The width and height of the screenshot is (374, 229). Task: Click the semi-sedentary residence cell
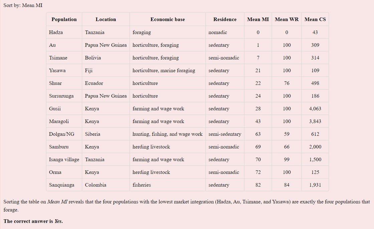click(x=225, y=134)
